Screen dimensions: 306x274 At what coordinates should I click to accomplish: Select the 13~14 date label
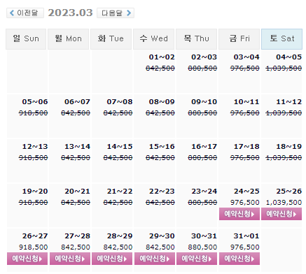coord(77,147)
